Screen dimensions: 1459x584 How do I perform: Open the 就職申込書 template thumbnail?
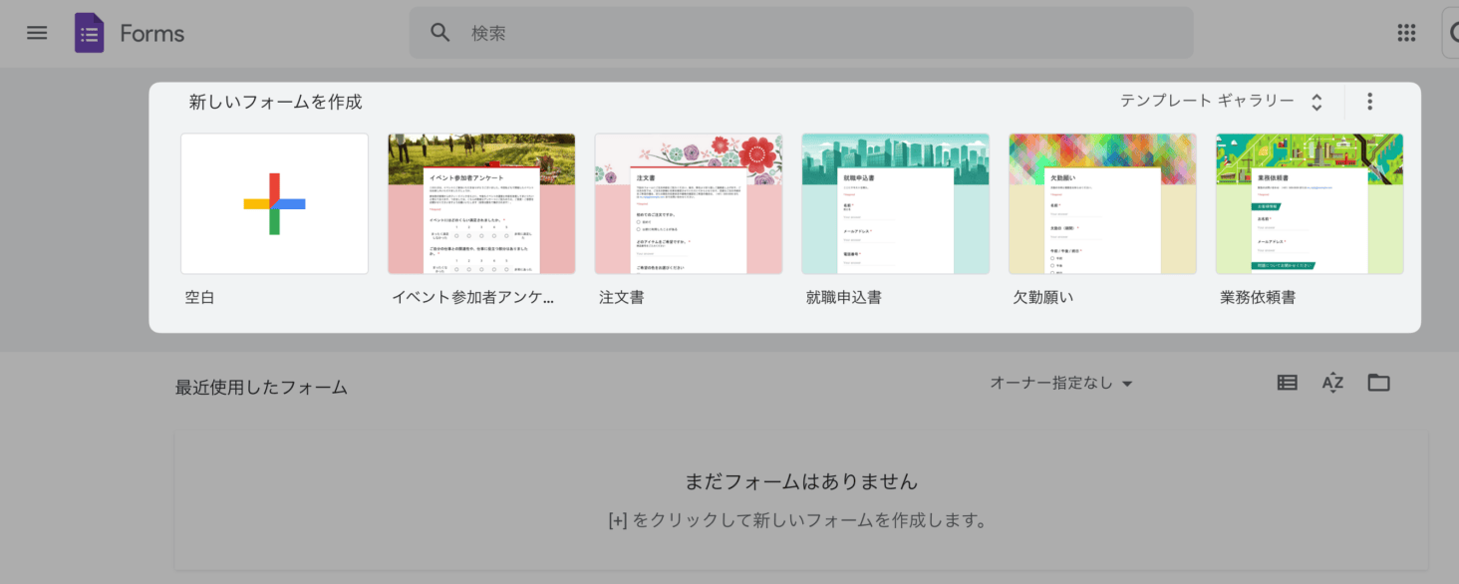(895, 203)
